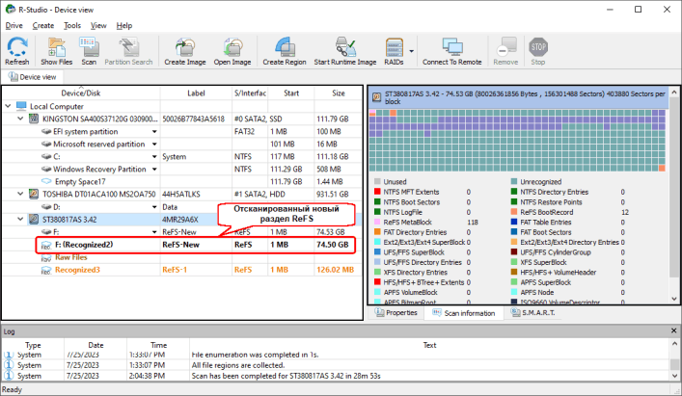Click the Device/Disk column header
The image size is (682, 396).
pos(81,92)
